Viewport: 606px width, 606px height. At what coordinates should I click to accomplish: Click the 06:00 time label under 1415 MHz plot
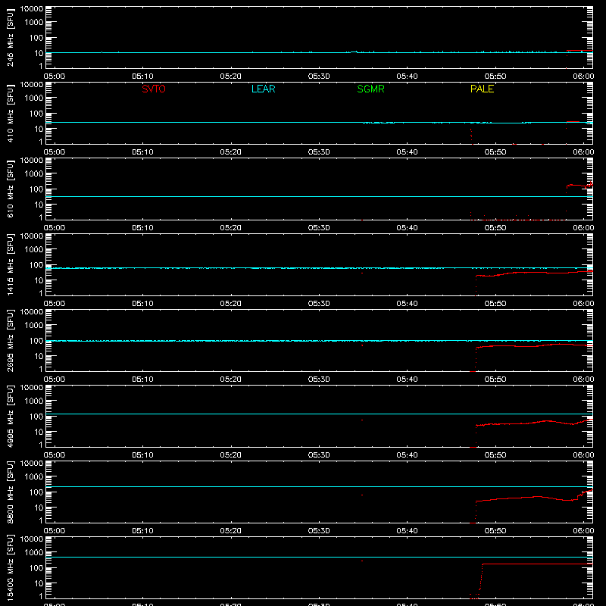583,304
